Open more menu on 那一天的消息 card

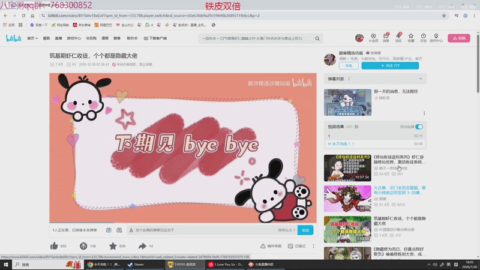point(424,113)
